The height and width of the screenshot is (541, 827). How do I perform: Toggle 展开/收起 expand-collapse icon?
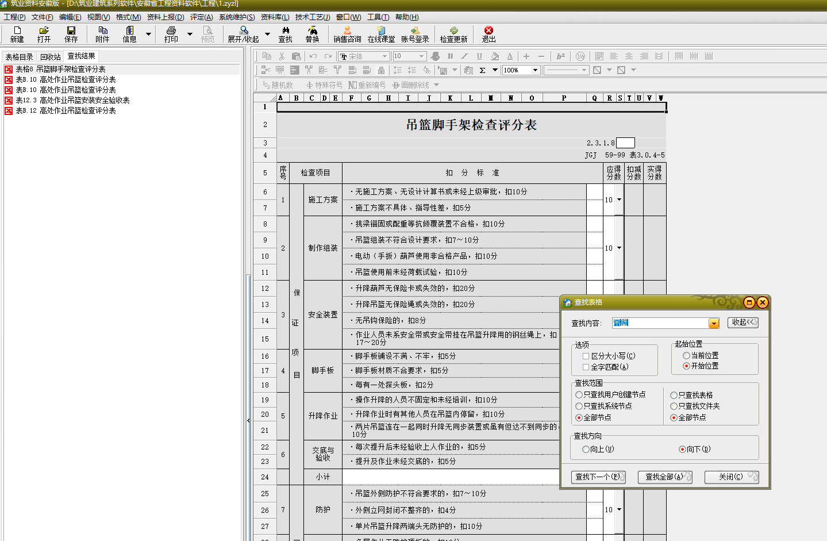[243, 34]
